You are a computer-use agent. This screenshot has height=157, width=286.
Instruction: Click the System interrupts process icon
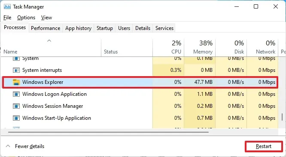[16, 70]
